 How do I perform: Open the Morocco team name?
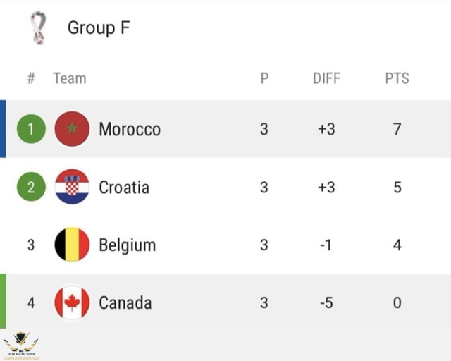click(x=130, y=129)
